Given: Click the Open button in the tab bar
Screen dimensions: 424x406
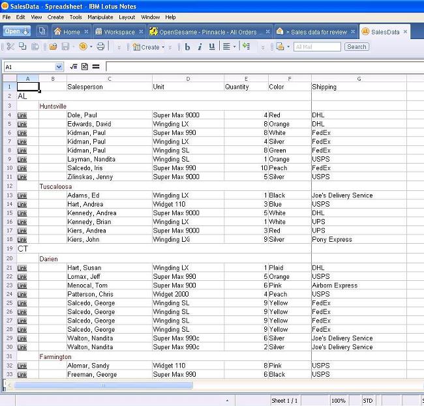Looking at the screenshot, I should click(x=17, y=31).
